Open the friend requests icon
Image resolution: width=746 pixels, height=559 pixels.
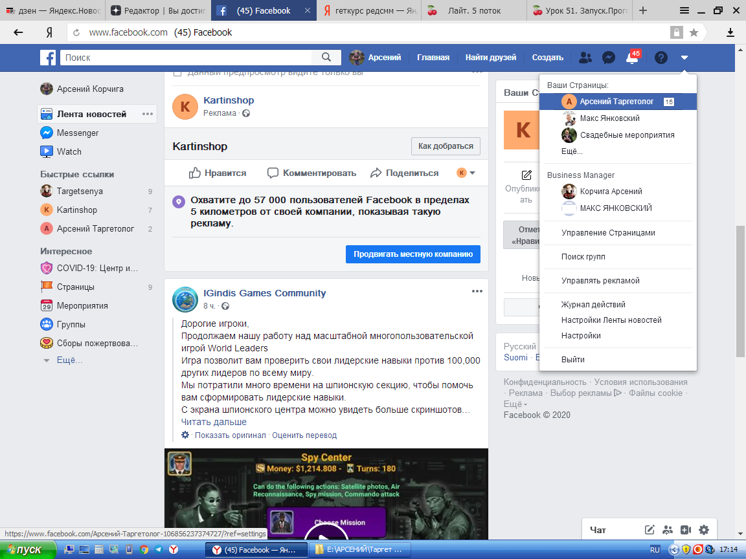click(585, 58)
